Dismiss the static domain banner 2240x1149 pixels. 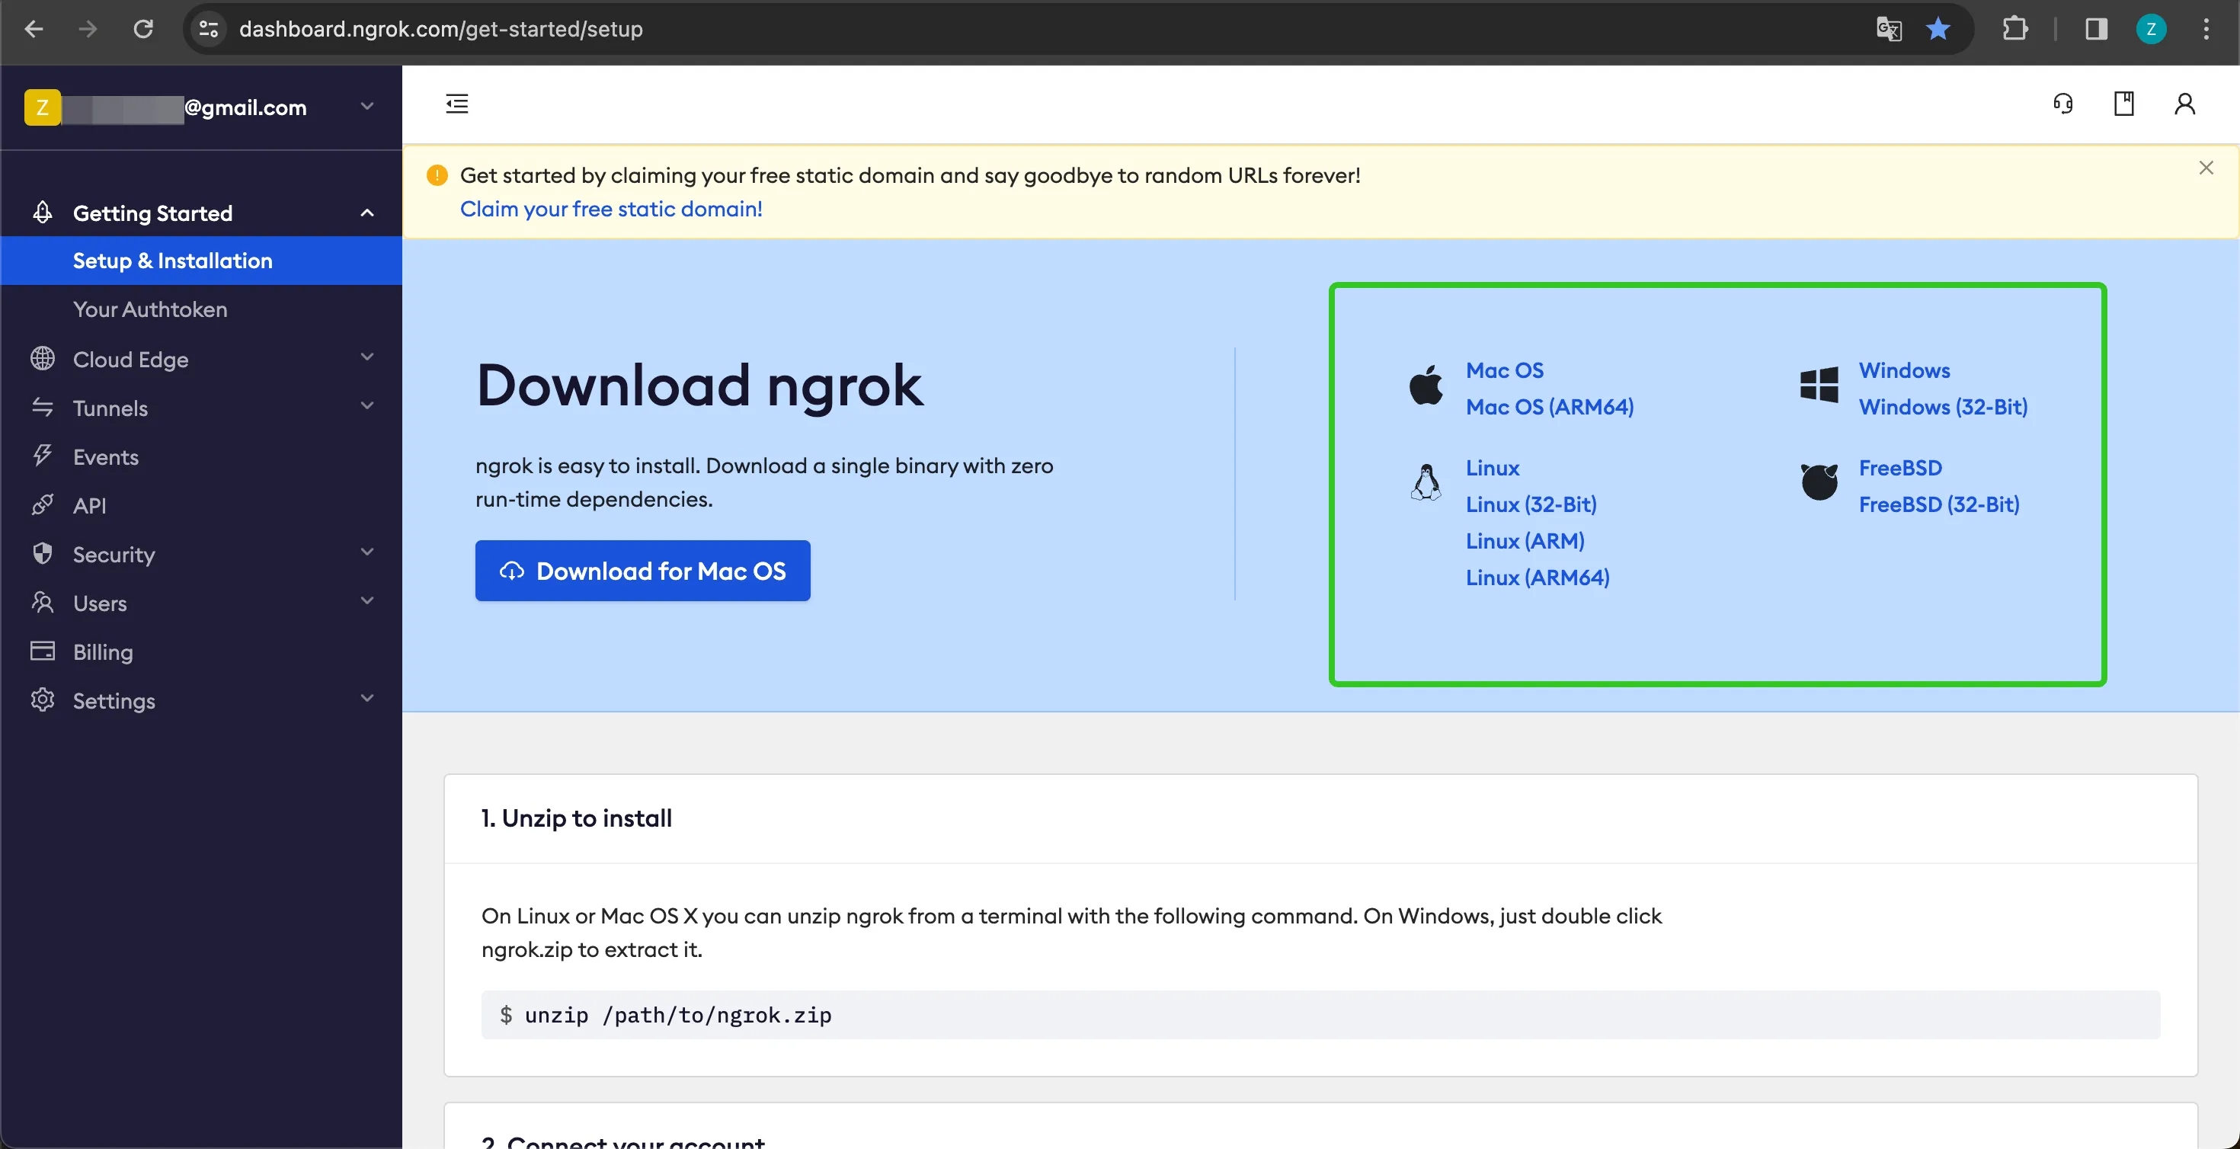(2205, 168)
